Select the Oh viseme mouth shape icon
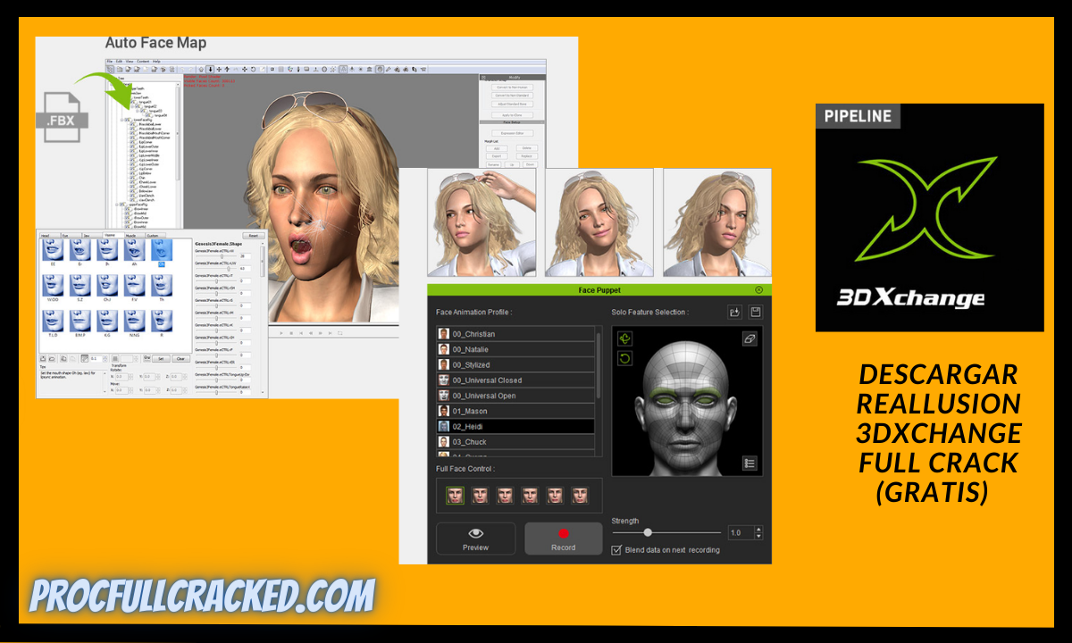The width and height of the screenshot is (1072, 643). coord(160,250)
